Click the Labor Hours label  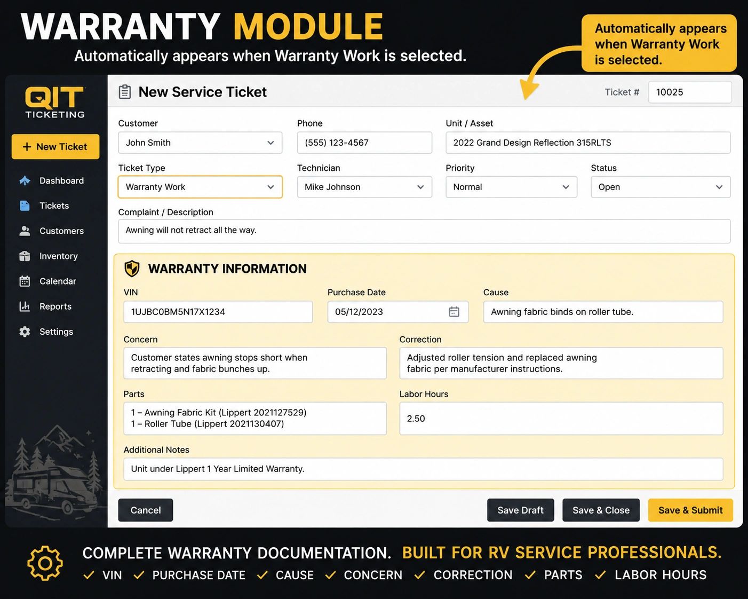point(424,394)
